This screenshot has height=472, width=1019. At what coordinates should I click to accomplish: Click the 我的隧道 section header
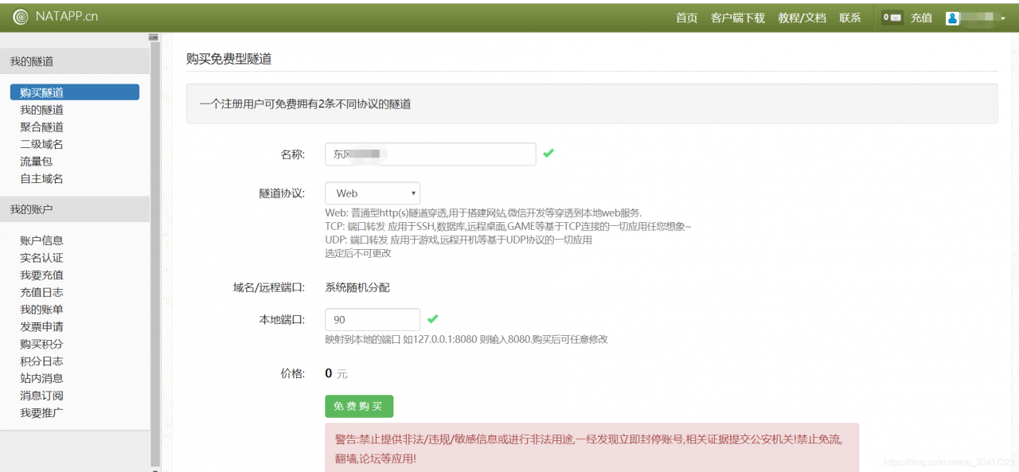pyautogui.click(x=75, y=61)
